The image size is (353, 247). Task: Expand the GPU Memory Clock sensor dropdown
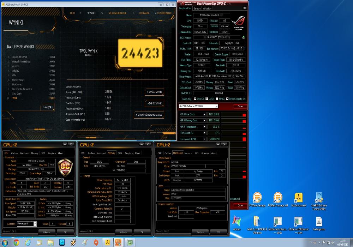click(204, 120)
